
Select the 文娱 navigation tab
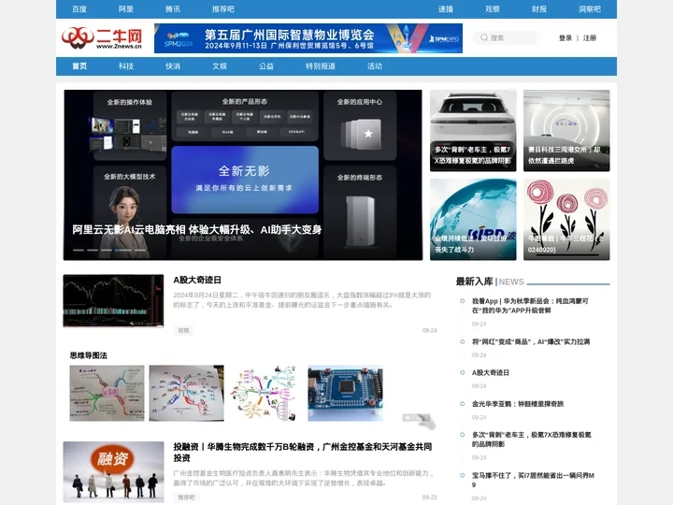tap(220, 66)
